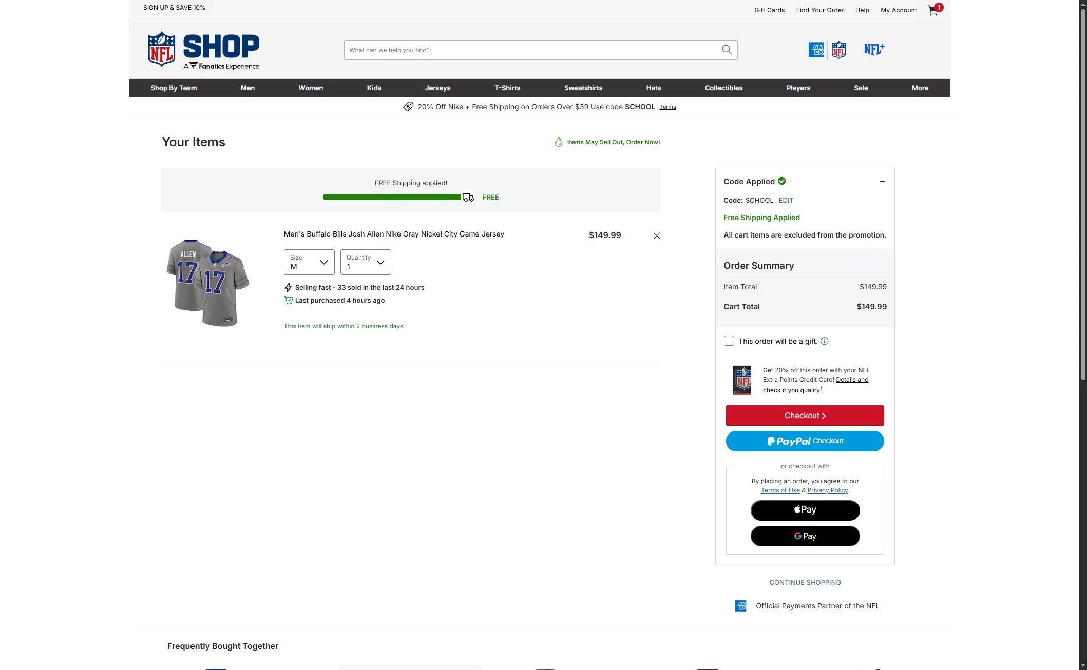Remove the Josh Allen jersey with X icon
Viewport: 1087px width, 670px height.
[x=657, y=235]
